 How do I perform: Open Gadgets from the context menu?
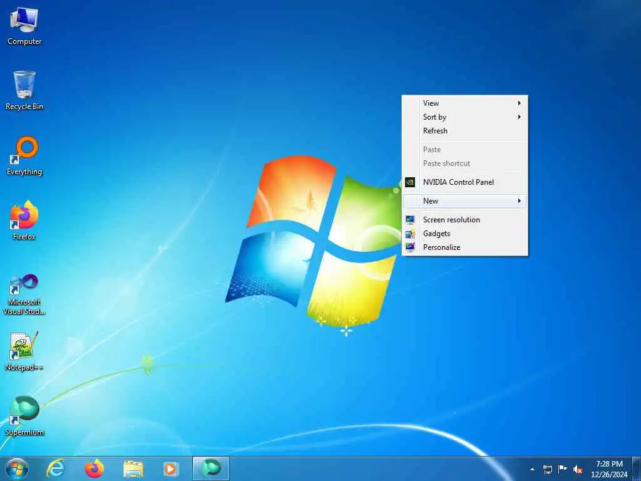(465, 234)
